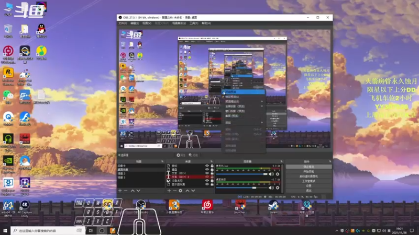Mute the 麦克风/Aux audio channel
The image size is (419, 235).
tap(271, 174)
